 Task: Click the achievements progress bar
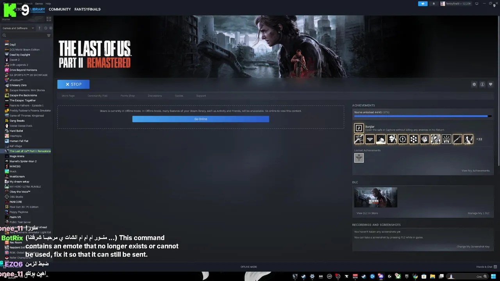pos(423,116)
